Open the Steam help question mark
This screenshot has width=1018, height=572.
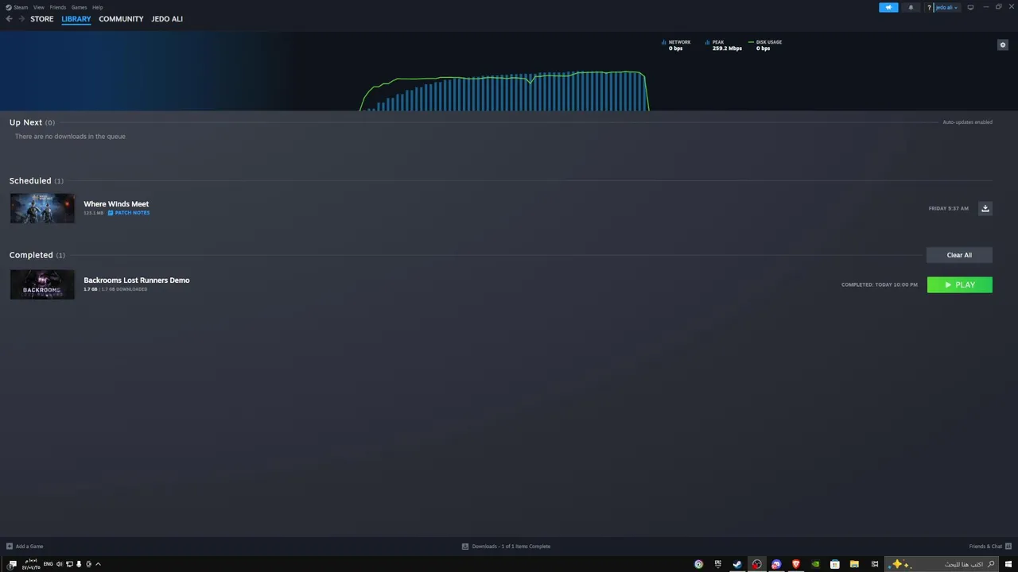[x=928, y=7]
